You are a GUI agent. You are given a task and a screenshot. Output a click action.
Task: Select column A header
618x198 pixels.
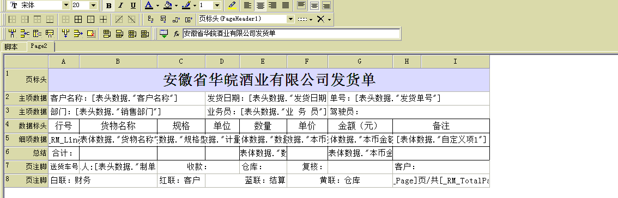click(x=64, y=61)
